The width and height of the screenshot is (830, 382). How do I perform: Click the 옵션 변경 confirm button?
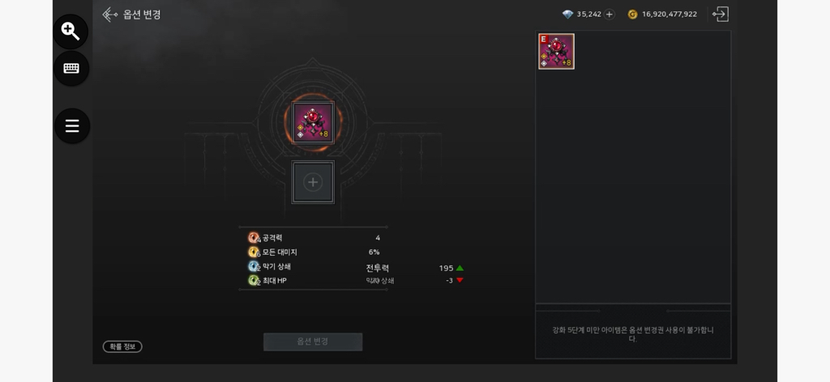(x=313, y=342)
